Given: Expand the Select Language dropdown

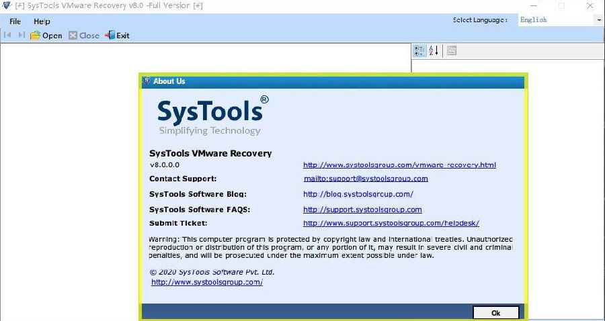Looking at the screenshot, I should [600, 19].
